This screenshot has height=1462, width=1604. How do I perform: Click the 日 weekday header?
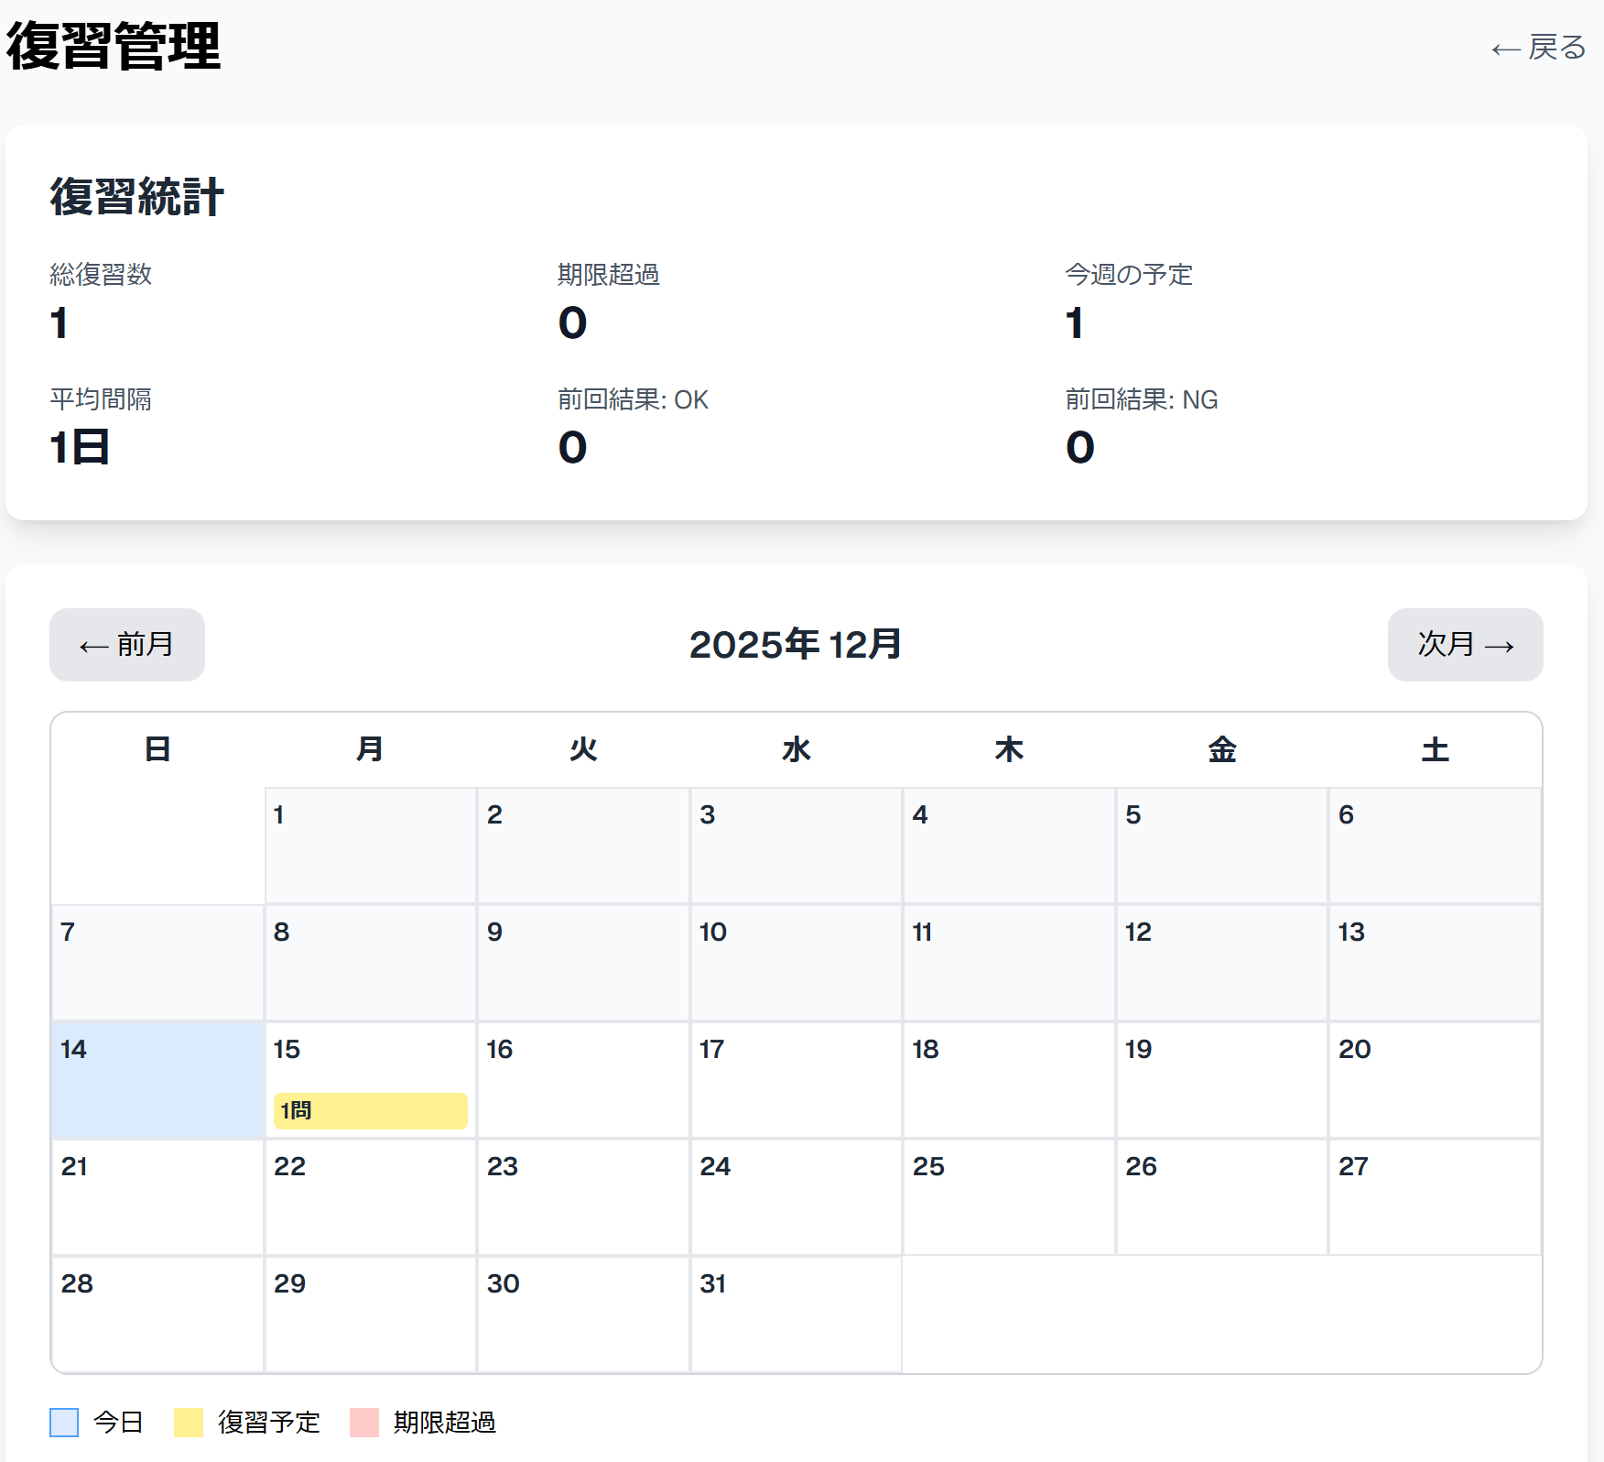[158, 749]
